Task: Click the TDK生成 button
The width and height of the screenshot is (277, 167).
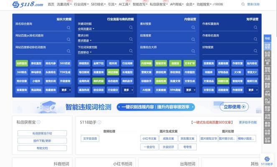Action: (65, 72)
